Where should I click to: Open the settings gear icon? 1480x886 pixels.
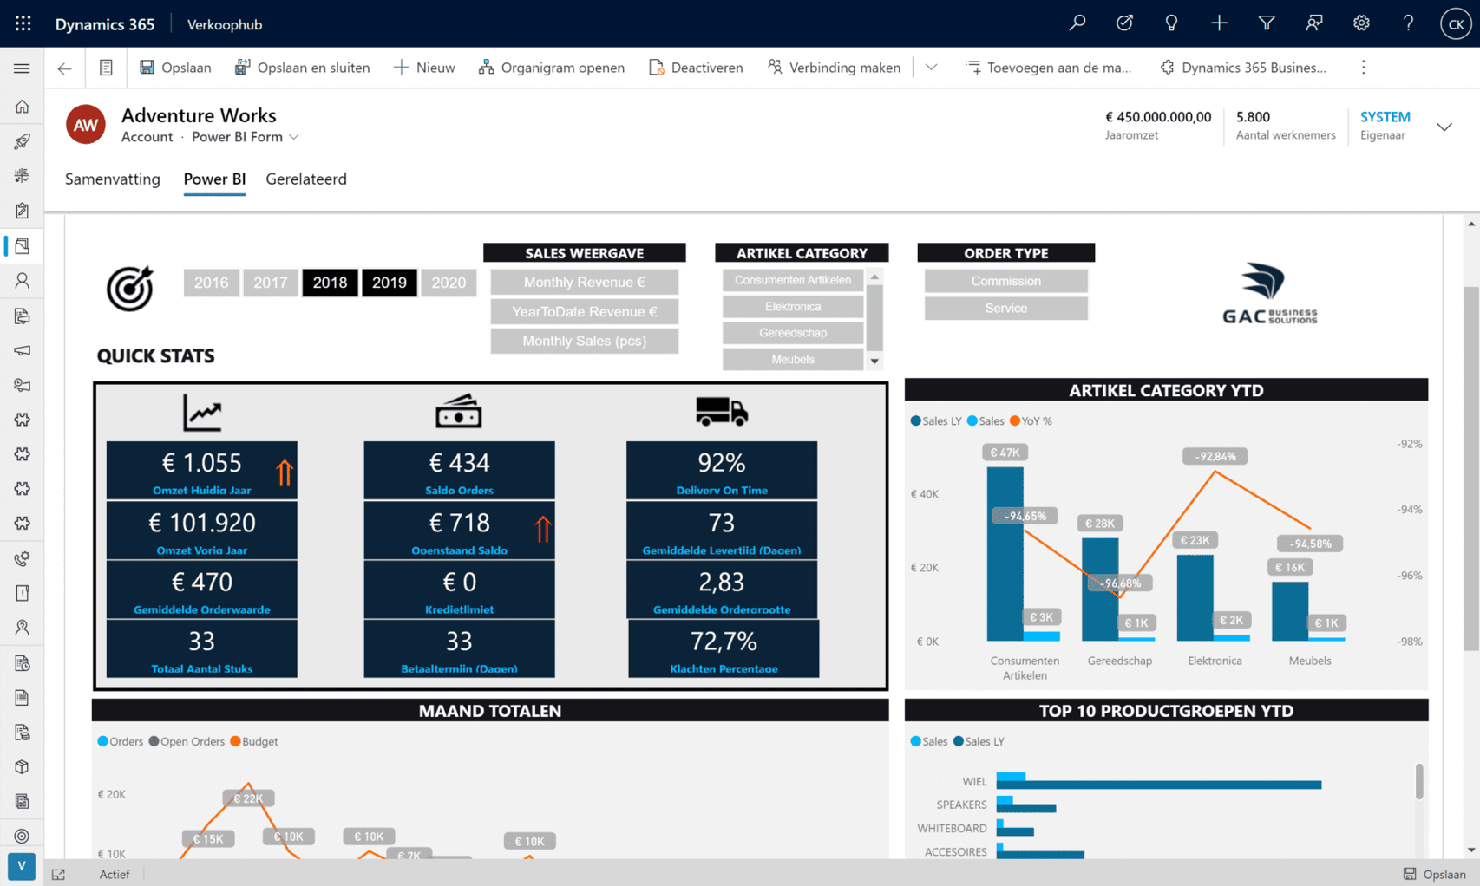pyautogui.click(x=1361, y=23)
